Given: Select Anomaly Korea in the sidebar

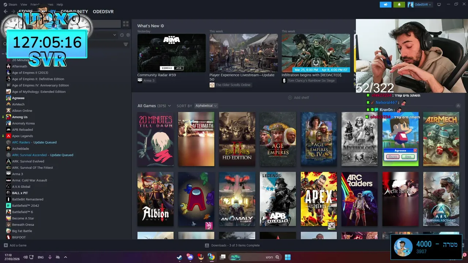Looking at the screenshot, I should pos(23,123).
